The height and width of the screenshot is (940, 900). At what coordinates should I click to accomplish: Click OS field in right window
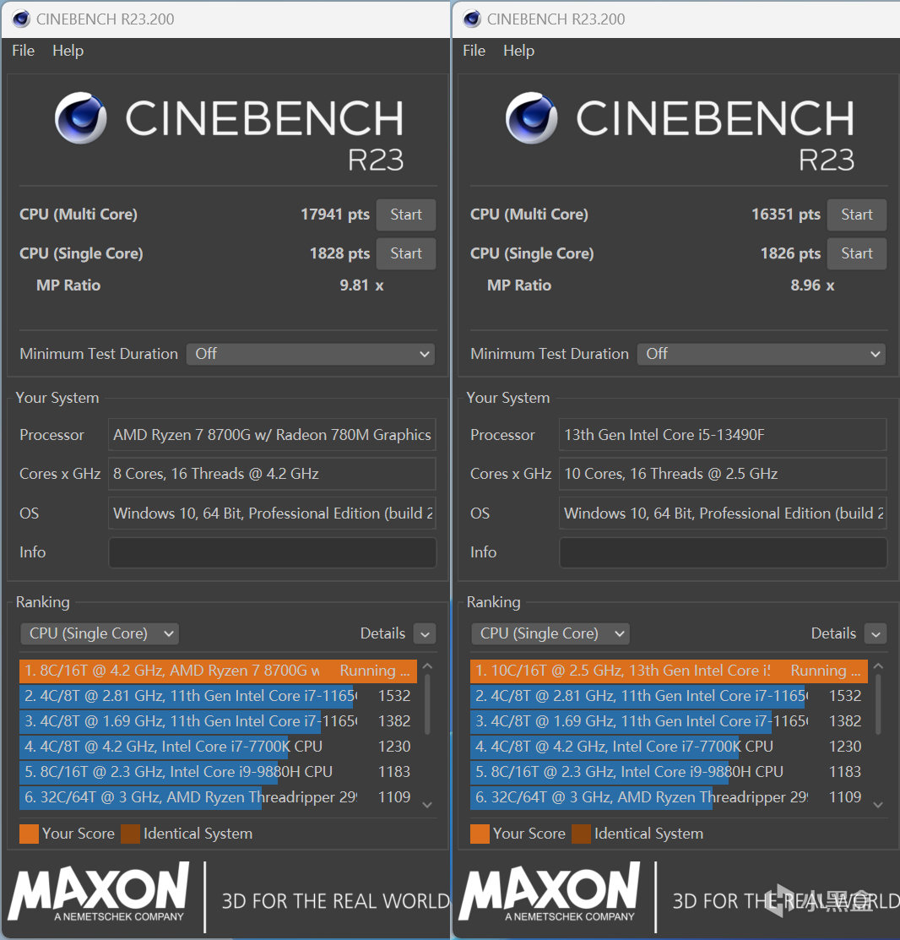(x=723, y=513)
